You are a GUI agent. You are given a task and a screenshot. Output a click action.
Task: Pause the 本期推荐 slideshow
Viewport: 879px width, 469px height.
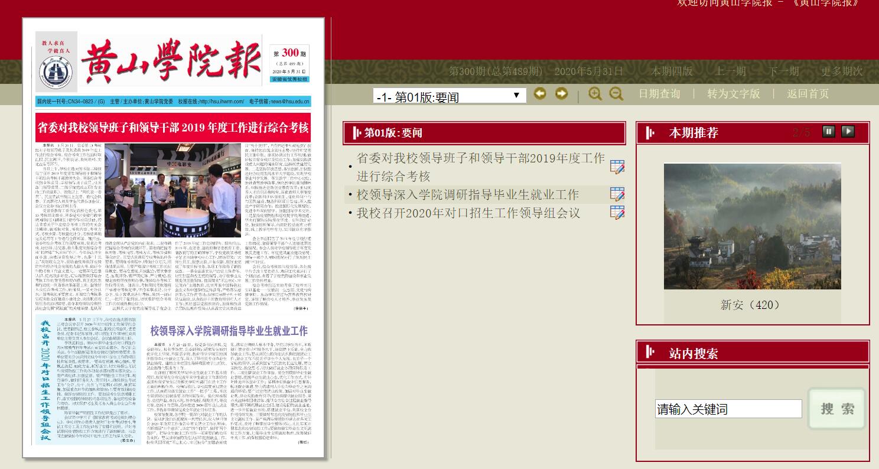[829, 131]
